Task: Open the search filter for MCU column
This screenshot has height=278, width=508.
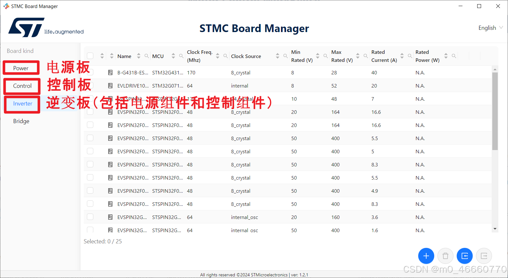Action: click(x=181, y=56)
